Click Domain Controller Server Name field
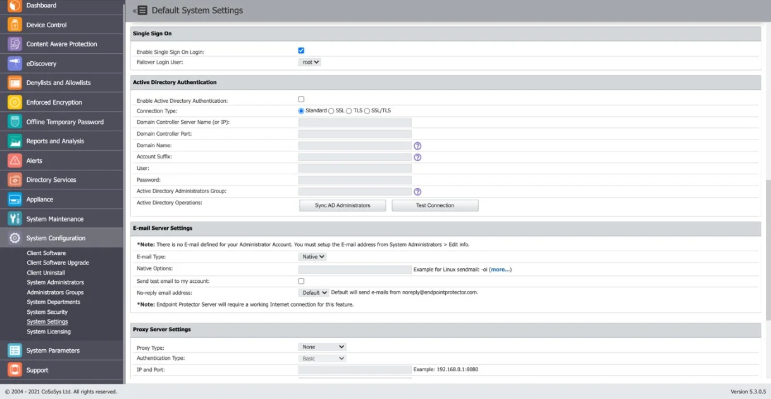 [x=355, y=122]
